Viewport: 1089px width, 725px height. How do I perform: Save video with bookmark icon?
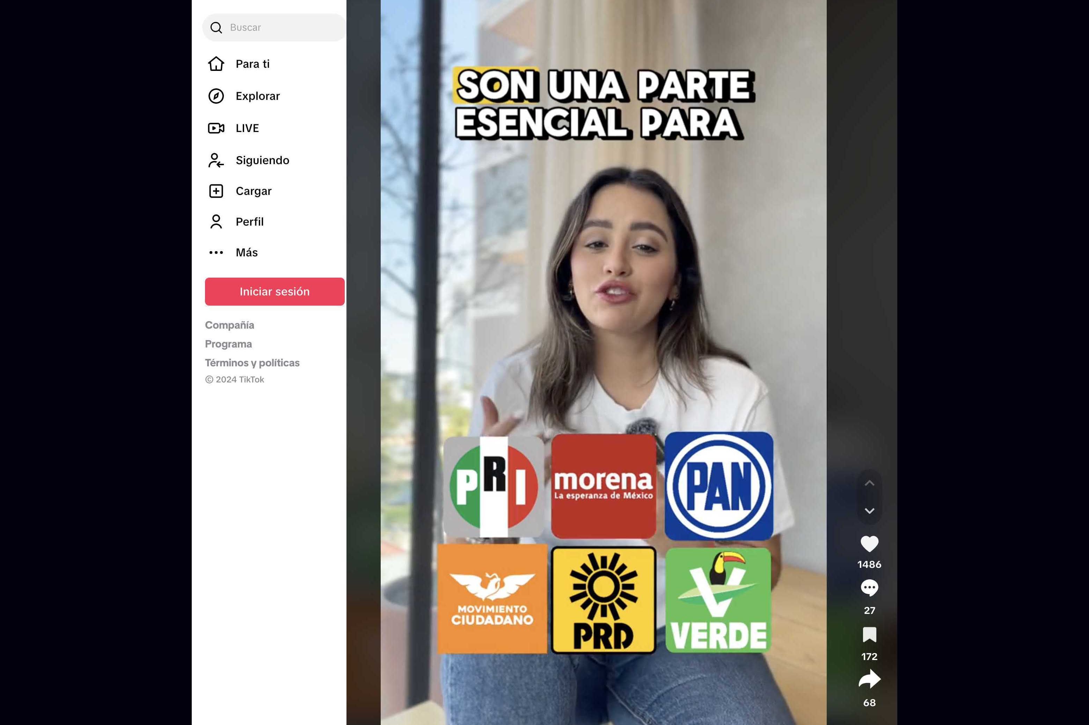869,635
